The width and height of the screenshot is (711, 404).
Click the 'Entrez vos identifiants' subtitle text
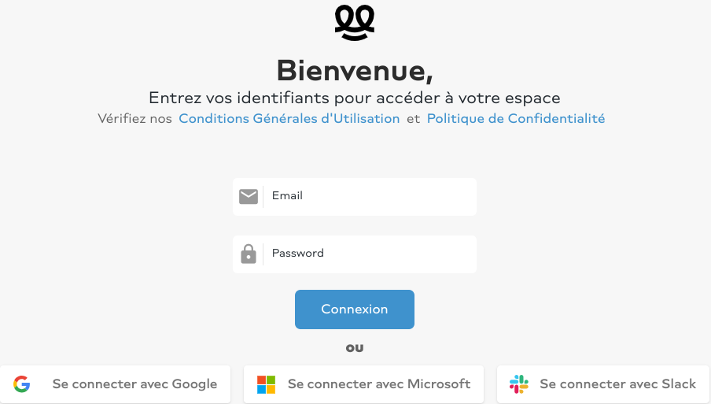click(355, 98)
